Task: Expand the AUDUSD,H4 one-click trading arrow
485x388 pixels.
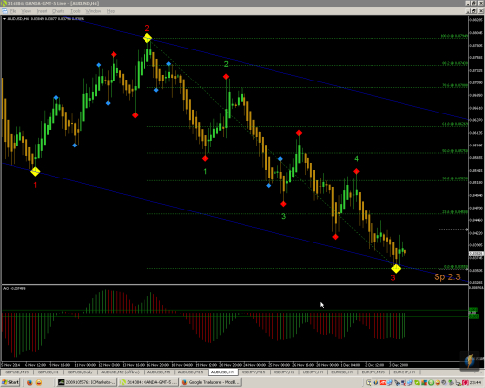Action: [4, 19]
